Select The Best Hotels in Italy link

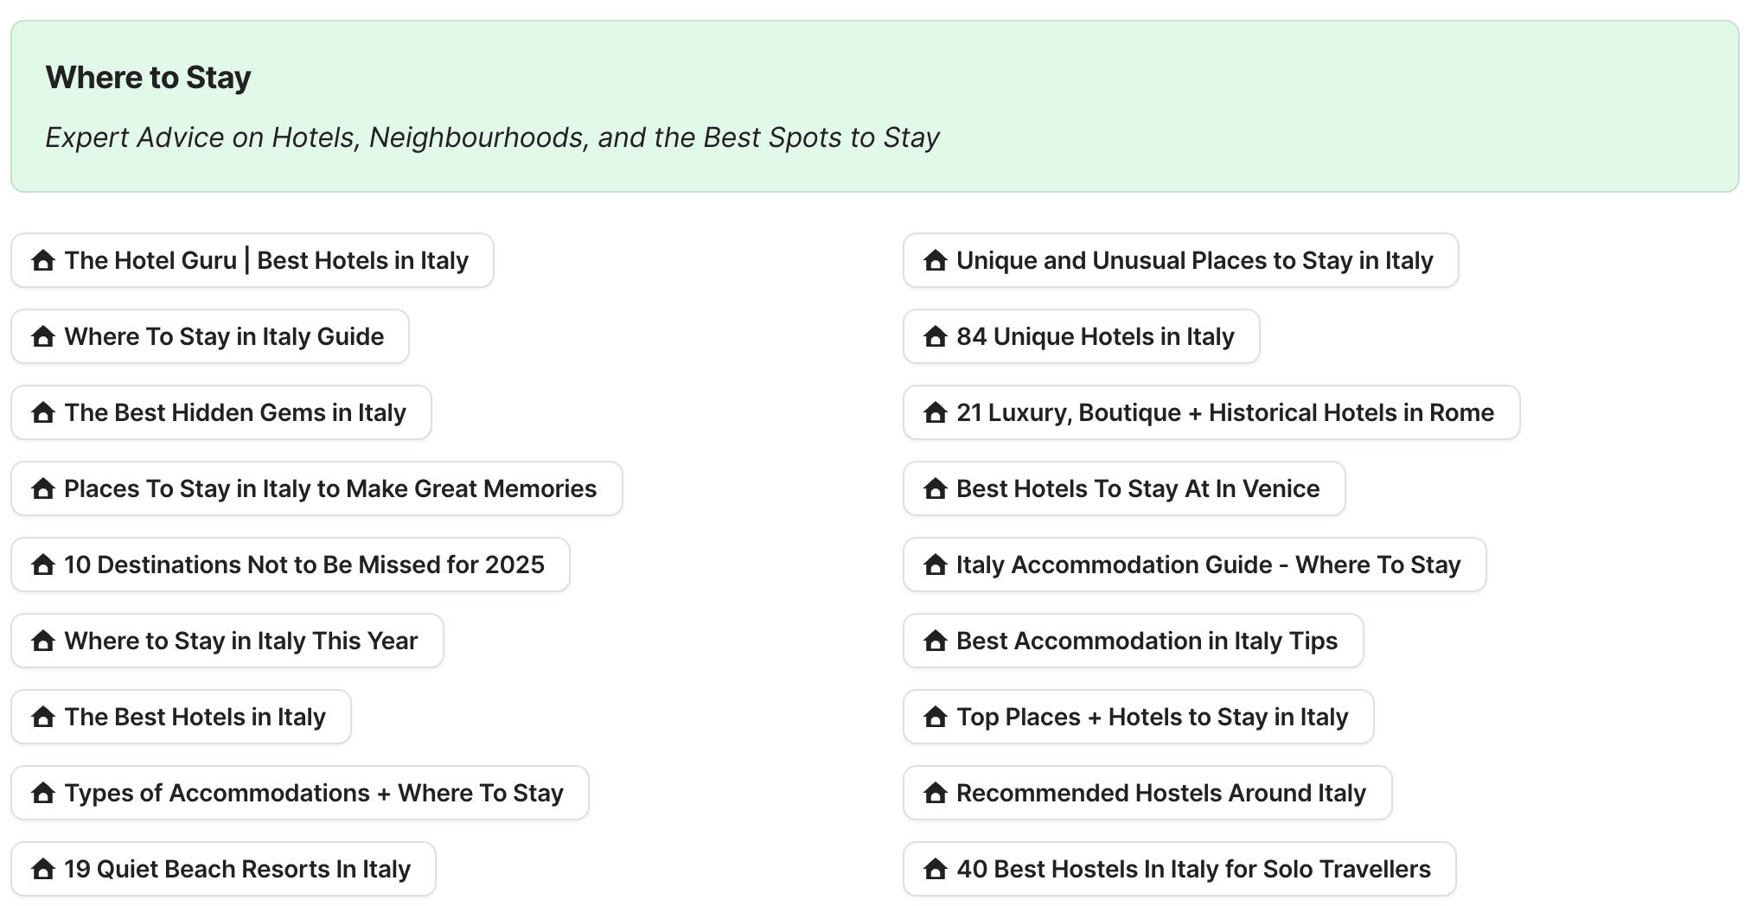(195, 717)
